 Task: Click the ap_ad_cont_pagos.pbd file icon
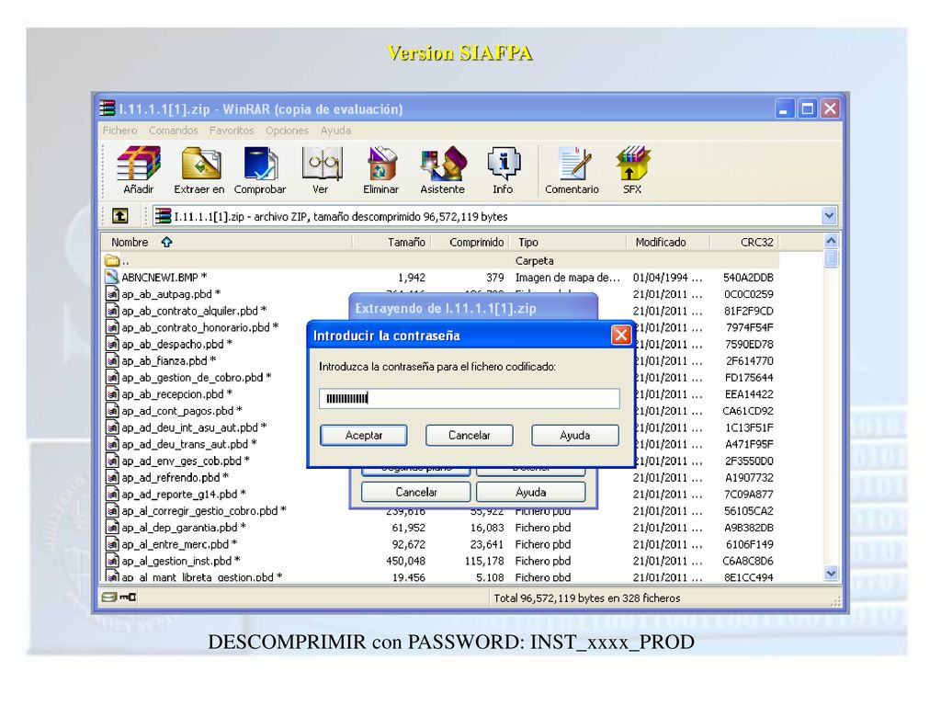[111, 411]
